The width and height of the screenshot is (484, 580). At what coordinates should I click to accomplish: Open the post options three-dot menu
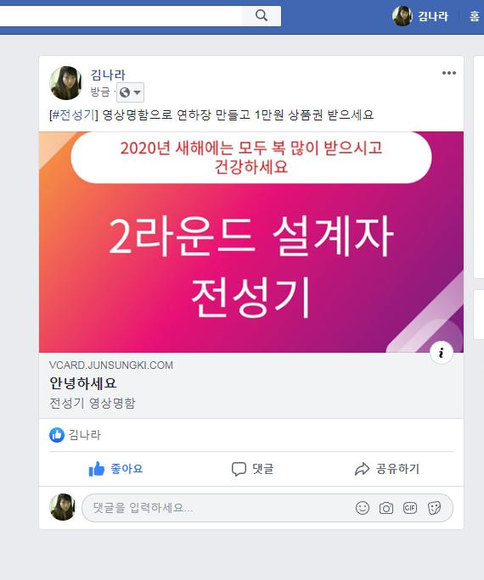449,73
